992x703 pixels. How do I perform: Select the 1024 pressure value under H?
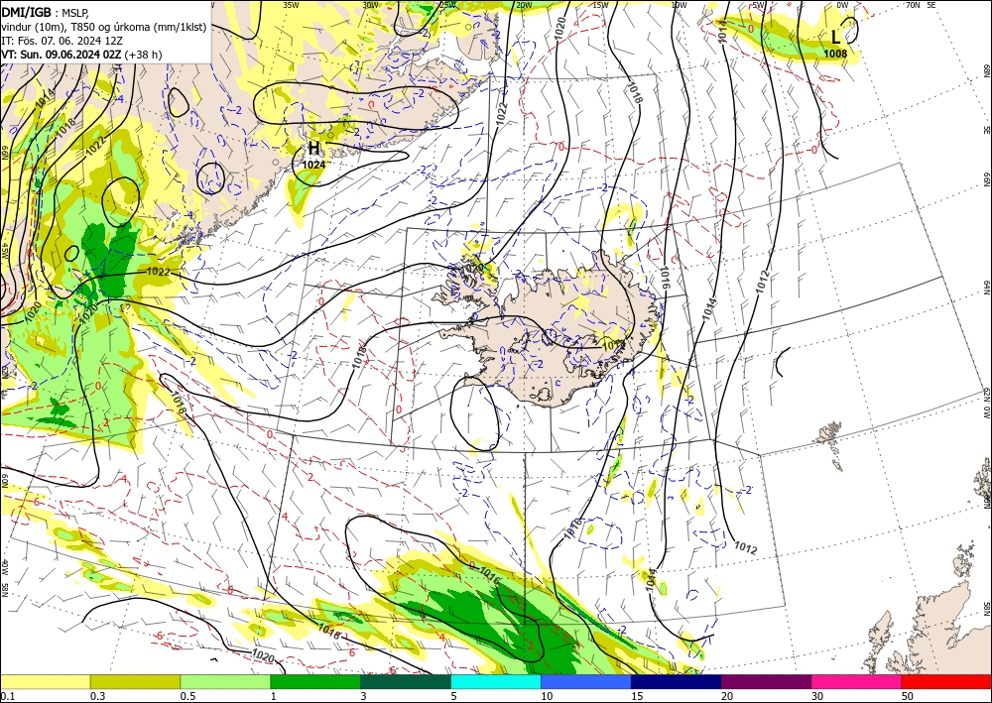(x=313, y=165)
